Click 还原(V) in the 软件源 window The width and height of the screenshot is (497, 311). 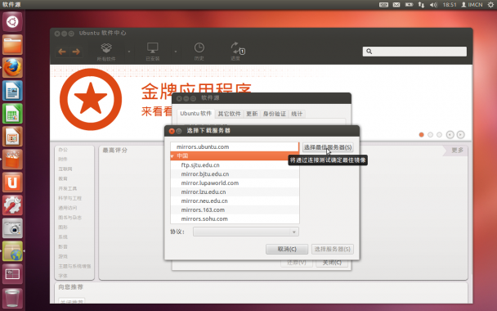[x=297, y=263]
